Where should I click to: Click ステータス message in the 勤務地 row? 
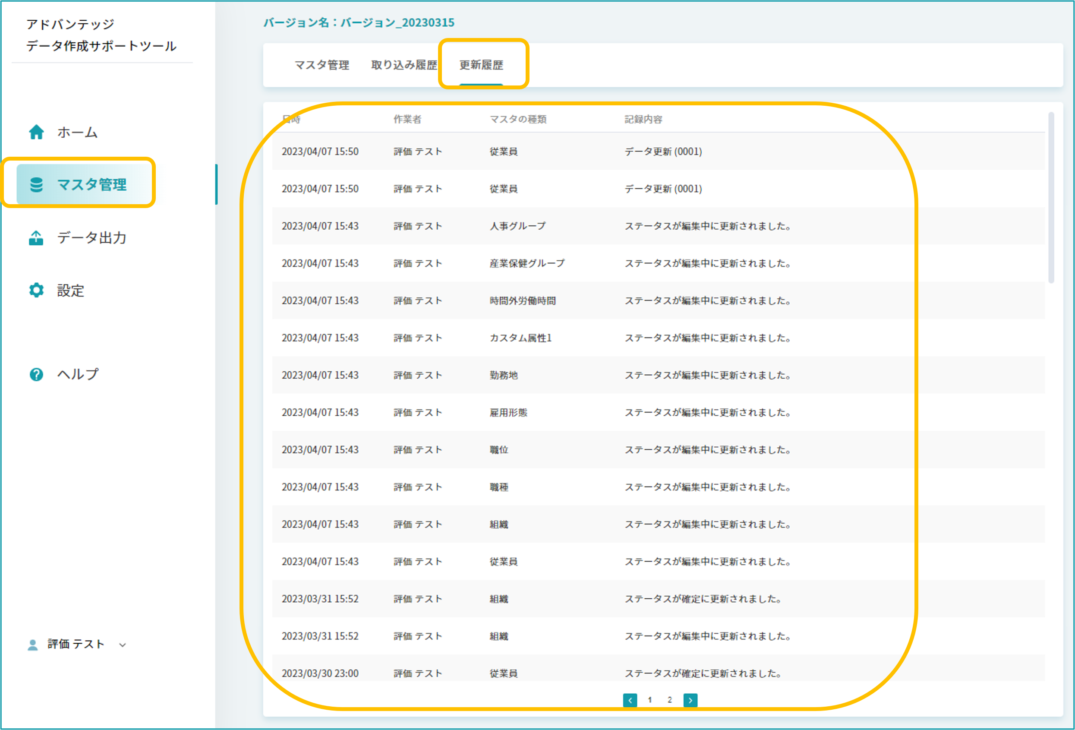[708, 375]
